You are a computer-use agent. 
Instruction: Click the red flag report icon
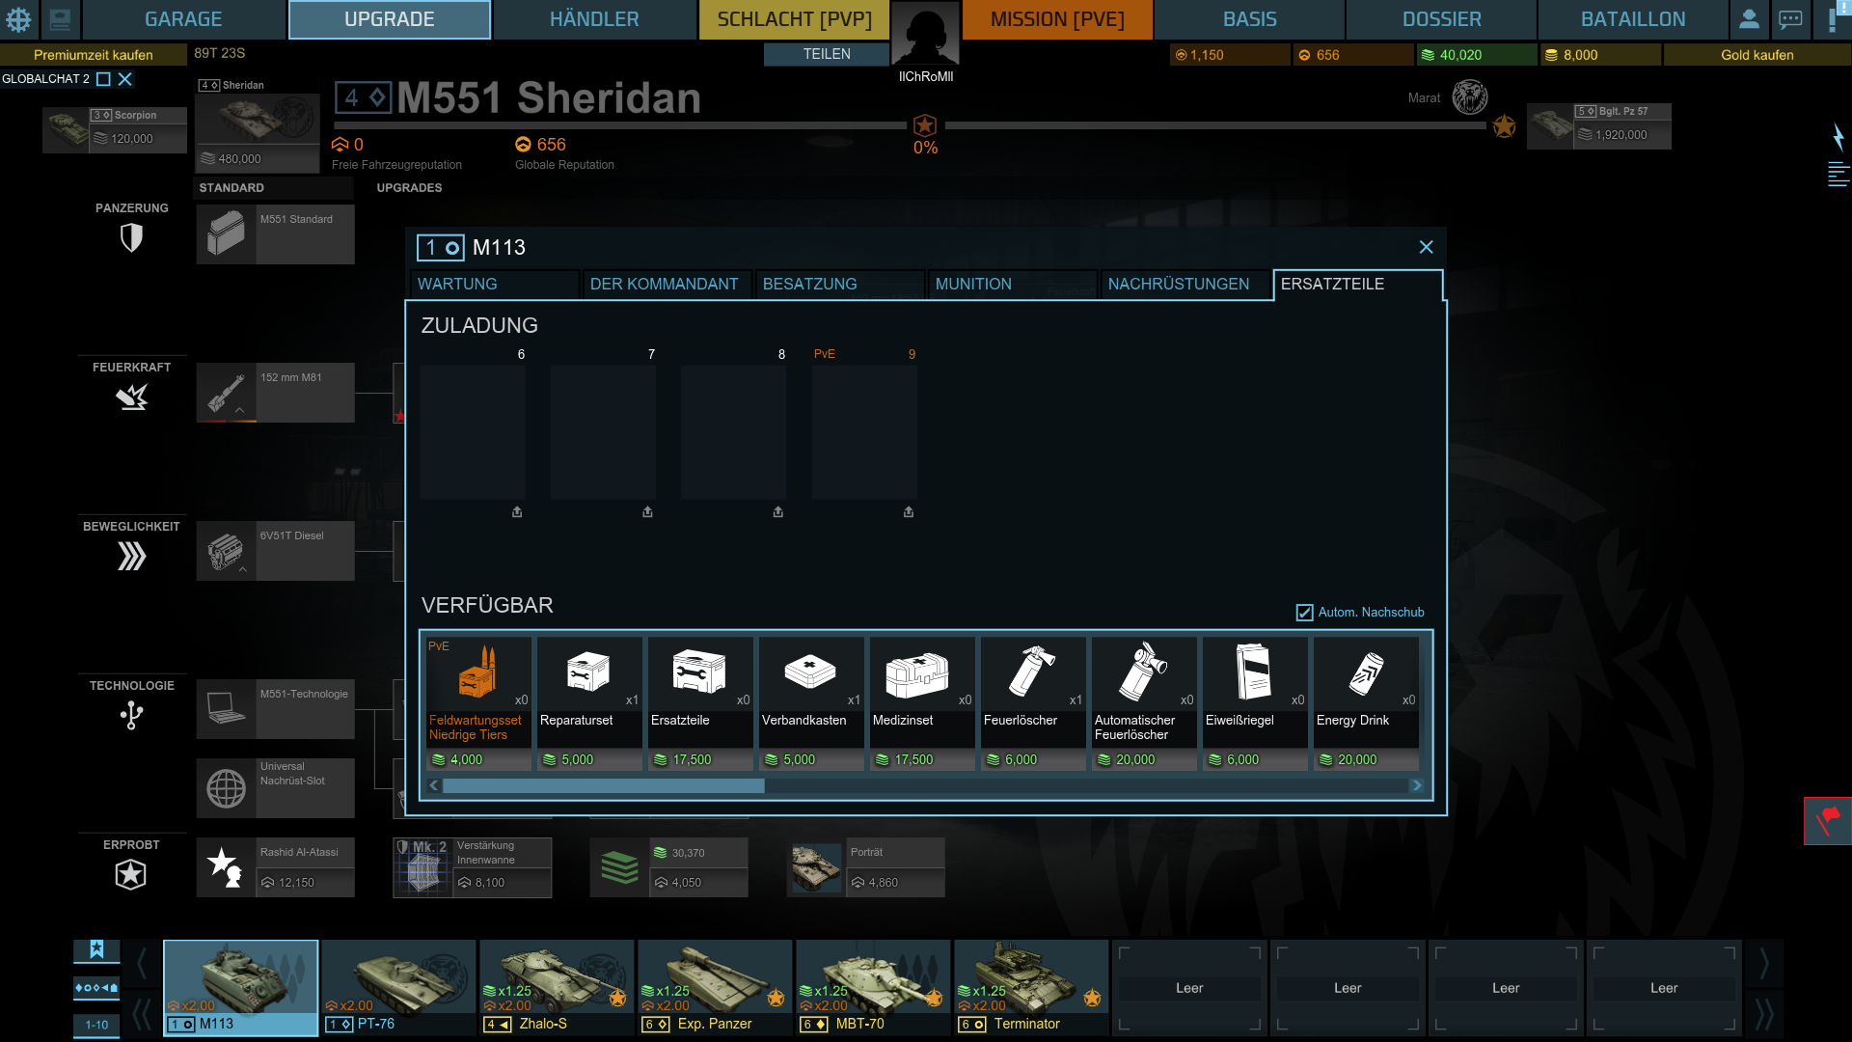1828,821
